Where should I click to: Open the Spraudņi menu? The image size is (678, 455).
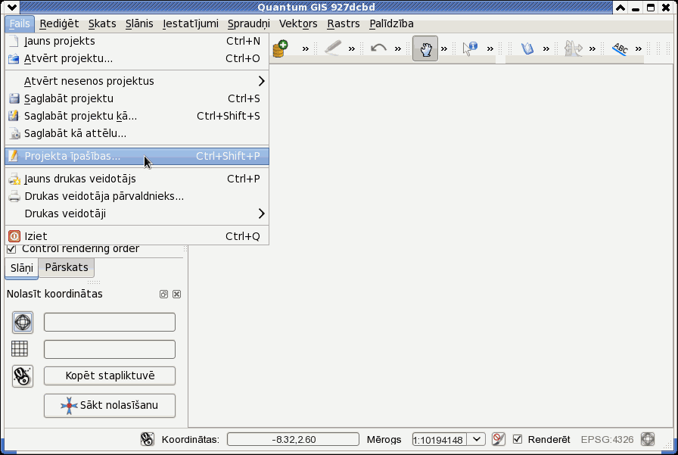pyautogui.click(x=249, y=23)
